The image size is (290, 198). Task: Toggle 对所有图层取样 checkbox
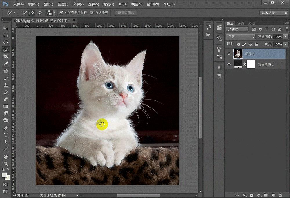(x=61, y=13)
